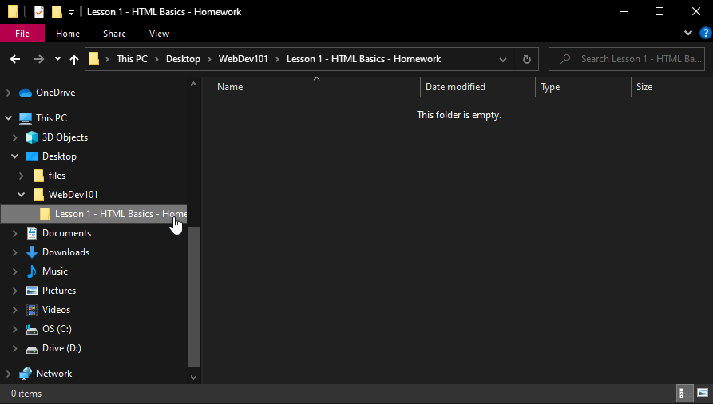
Task: Select This PC in the navigation pane
Action: coord(51,118)
